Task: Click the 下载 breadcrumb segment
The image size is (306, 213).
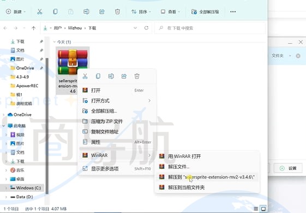Action: coord(92,28)
